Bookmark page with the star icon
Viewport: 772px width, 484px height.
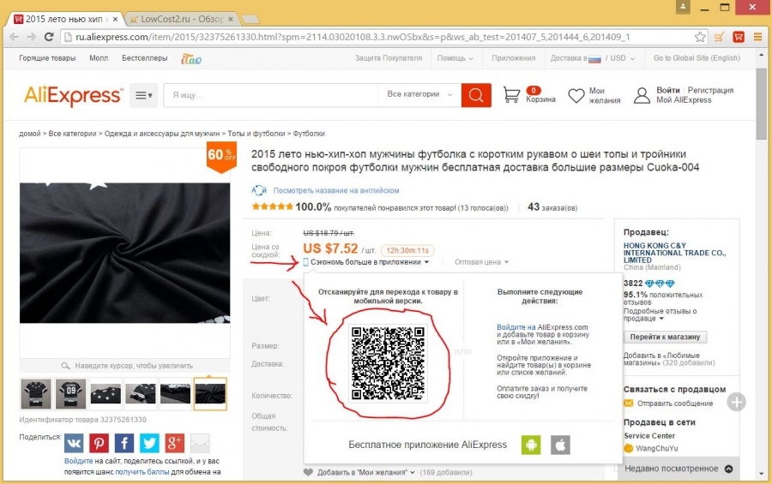point(700,37)
